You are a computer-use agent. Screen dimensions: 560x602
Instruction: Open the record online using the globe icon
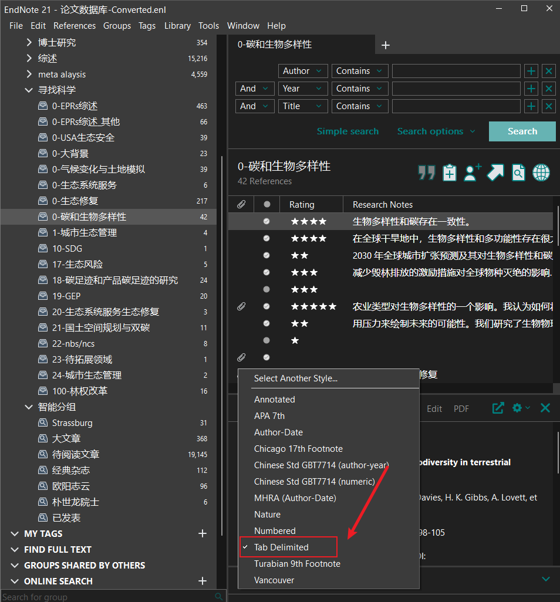pos(540,173)
